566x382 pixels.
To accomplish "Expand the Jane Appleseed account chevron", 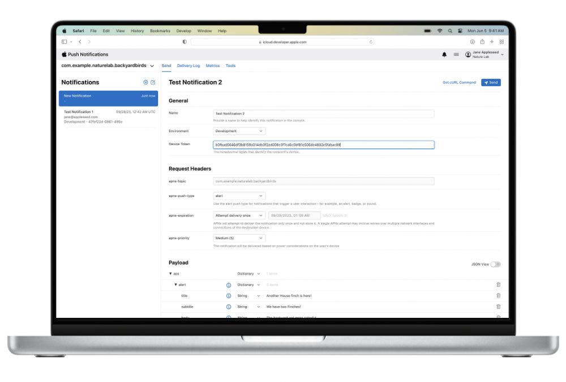I will point(502,54).
